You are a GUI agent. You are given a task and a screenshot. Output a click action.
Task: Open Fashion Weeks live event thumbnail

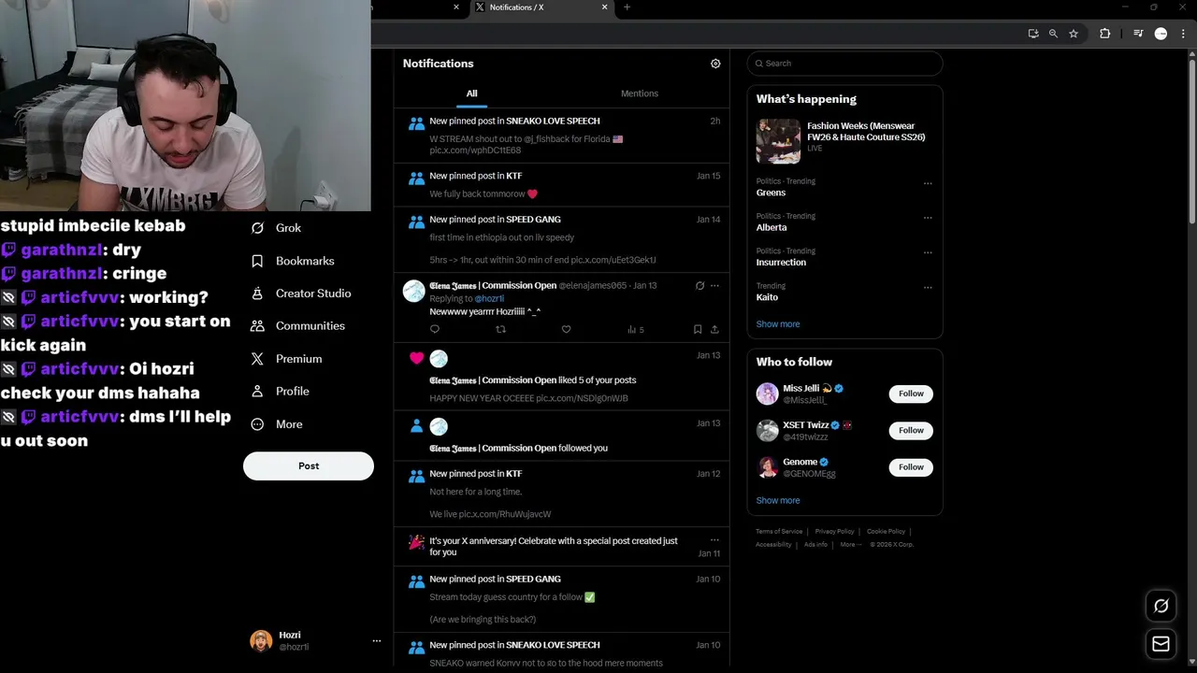pyautogui.click(x=778, y=141)
